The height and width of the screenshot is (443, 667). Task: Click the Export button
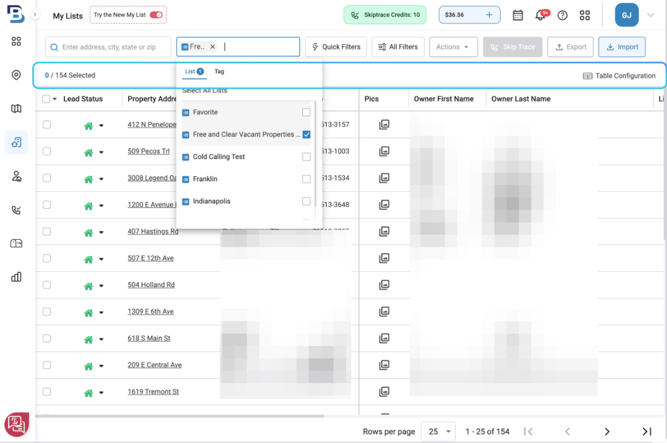pyautogui.click(x=570, y=47)
